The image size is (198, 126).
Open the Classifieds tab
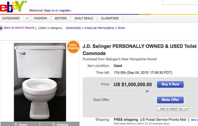pos(110,18)
